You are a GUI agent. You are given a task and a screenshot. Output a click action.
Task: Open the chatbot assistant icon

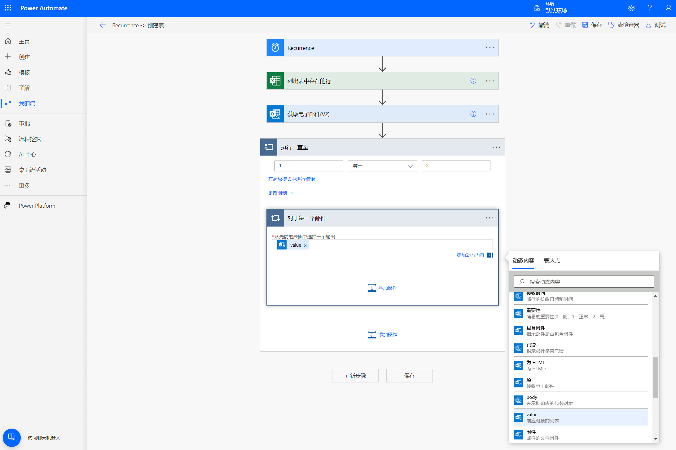[x=12, y=437]
